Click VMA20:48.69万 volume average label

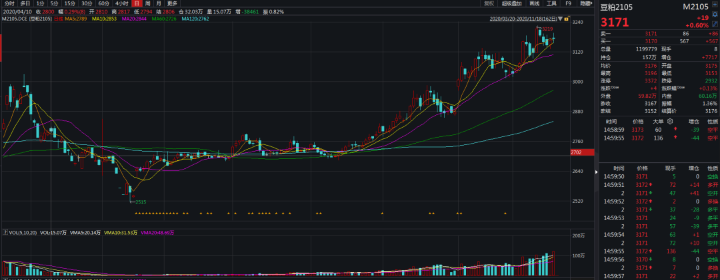tap(157, 233)
